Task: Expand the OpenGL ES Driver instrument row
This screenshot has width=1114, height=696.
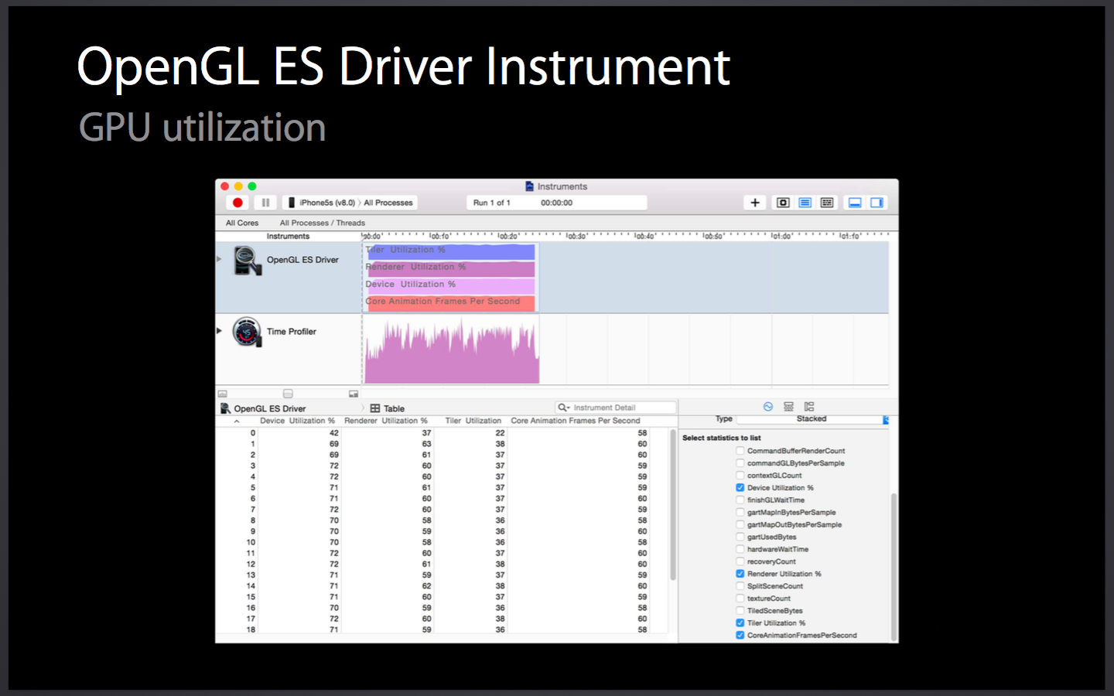Action: coord(220,259)
